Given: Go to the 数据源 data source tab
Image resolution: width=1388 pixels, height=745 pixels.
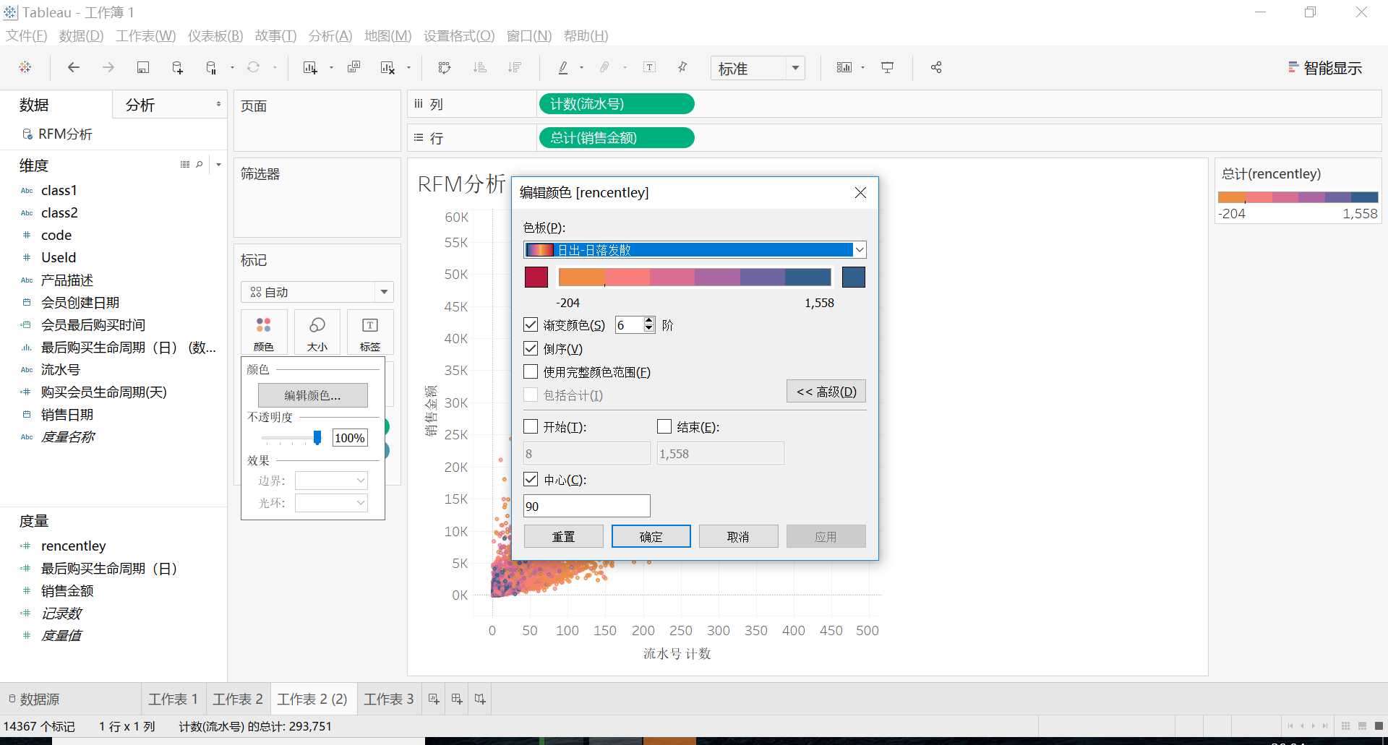Looking at the screenshot, I should [34, 699].
